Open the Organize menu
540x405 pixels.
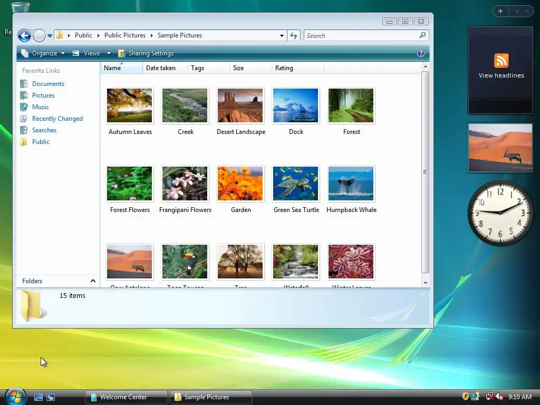coord(43,53)
